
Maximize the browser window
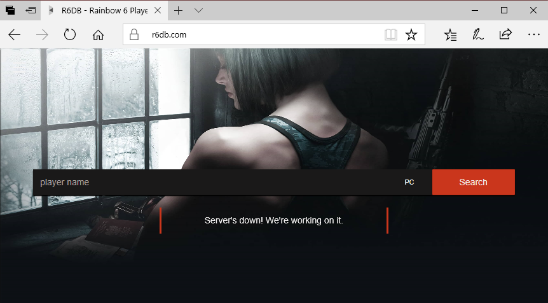coord(504,10)
